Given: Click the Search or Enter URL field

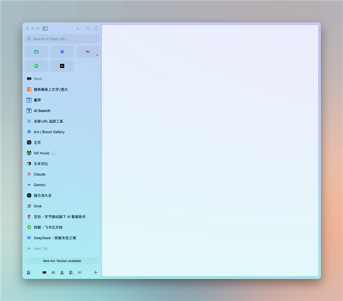Looking at the screenshot, I should (62, 39).
